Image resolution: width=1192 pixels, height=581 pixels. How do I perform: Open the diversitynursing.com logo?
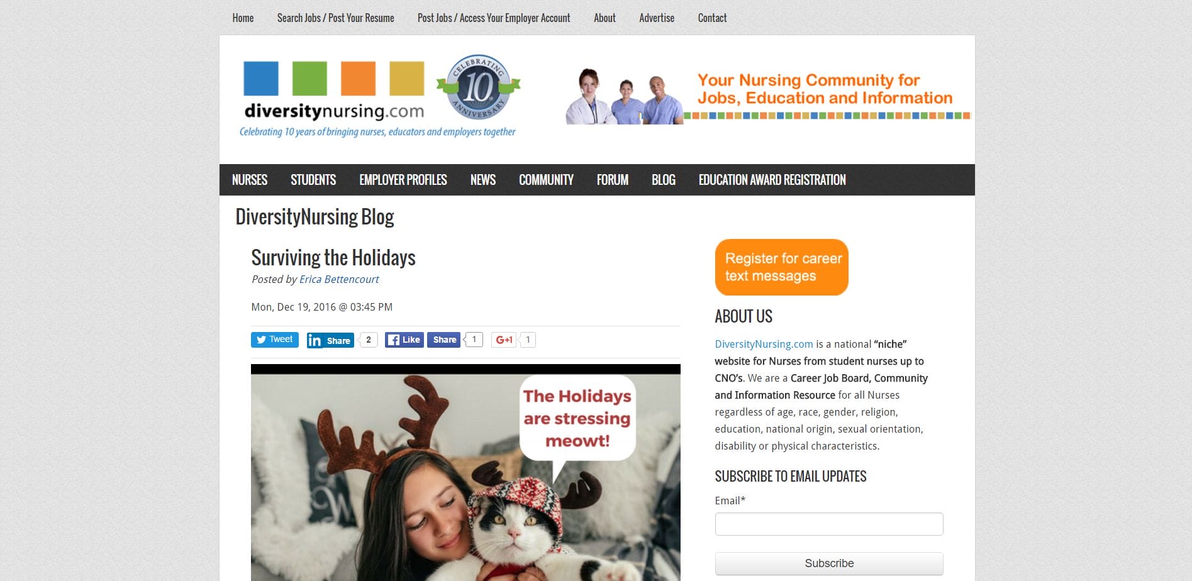pyautogui.click(x=334, y=91)
